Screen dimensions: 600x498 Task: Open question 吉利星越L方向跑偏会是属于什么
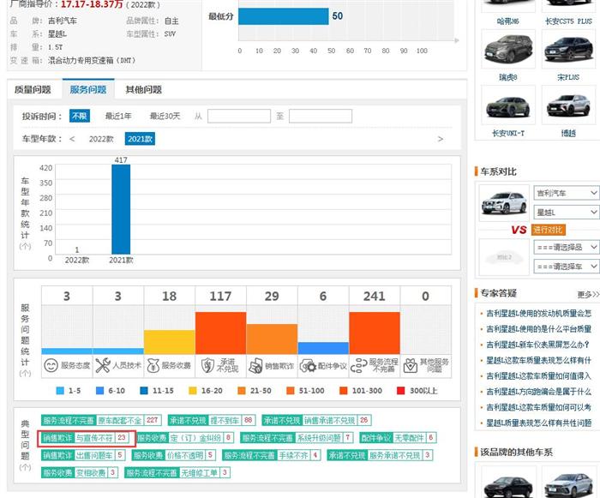tap(538, 392)
